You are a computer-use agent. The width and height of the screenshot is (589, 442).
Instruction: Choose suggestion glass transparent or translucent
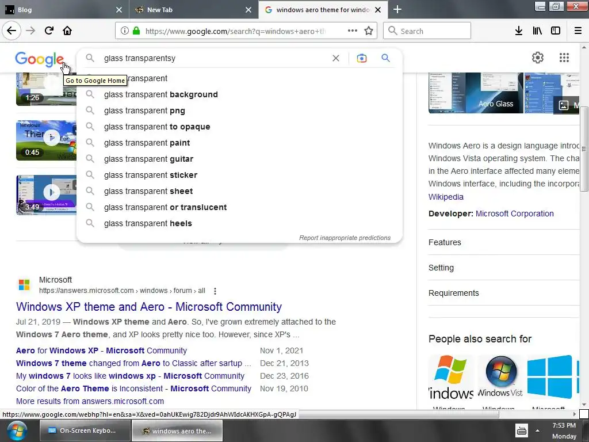pos(239,207)
